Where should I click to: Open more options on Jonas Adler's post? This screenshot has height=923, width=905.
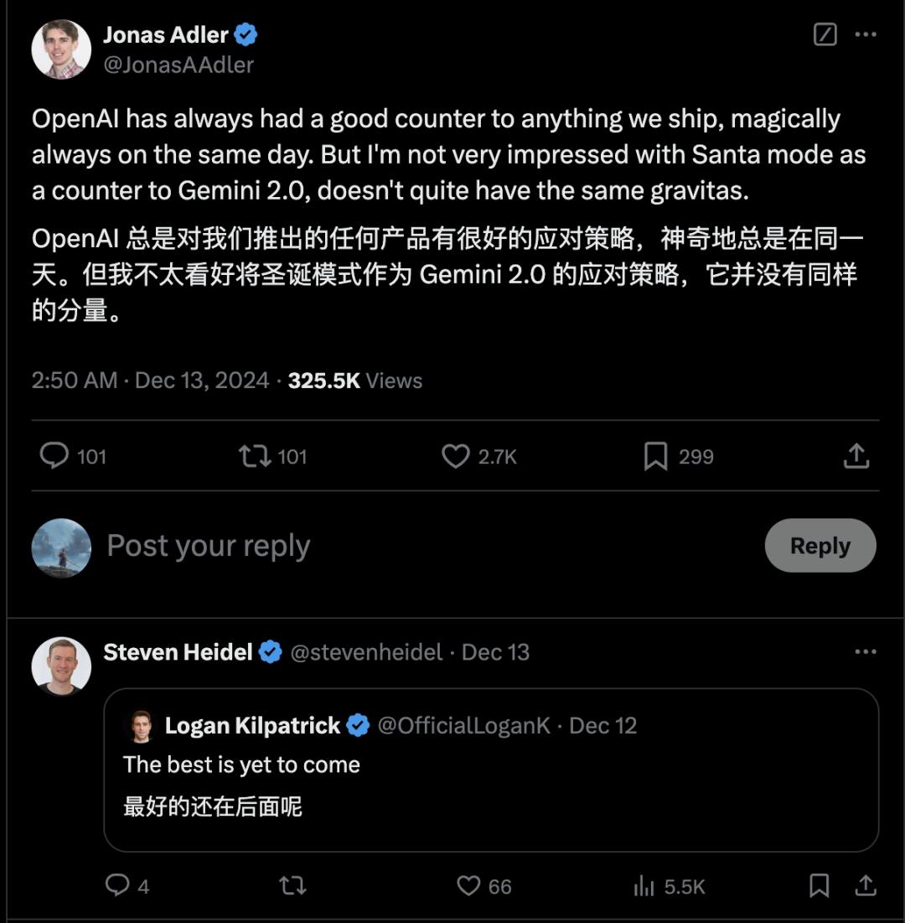pos(866,34)
